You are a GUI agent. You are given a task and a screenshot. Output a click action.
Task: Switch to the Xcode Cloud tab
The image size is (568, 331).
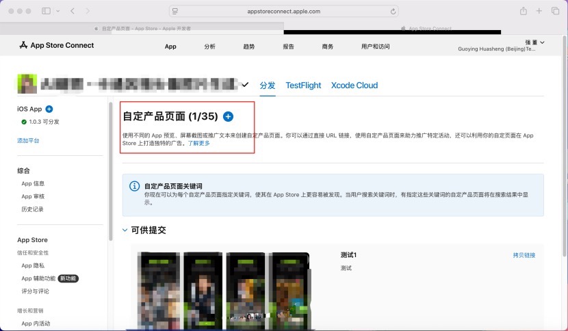click(x=354, y=85)
